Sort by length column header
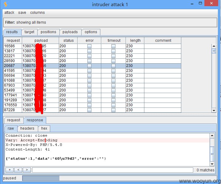 (135, 41)
